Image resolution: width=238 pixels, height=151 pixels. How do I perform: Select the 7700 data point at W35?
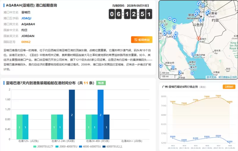(x=195, y=101)
